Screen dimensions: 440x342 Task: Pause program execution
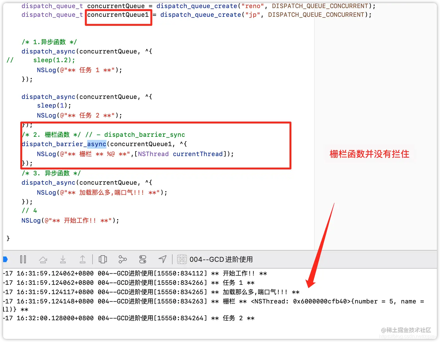(23, 259)
